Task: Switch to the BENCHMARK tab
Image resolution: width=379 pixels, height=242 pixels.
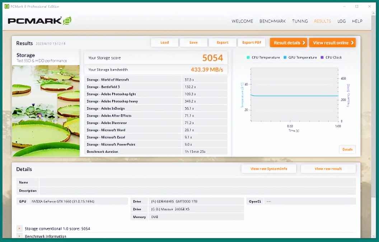Action: (272, 21)
